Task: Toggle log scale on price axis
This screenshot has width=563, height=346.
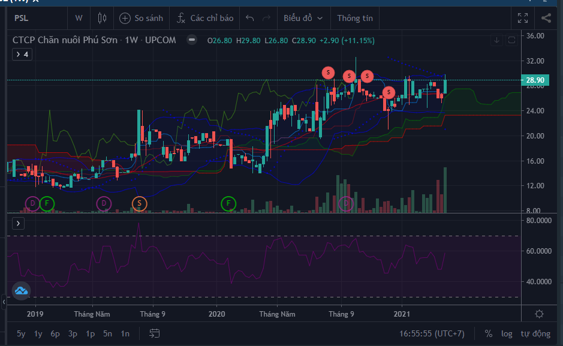Action: [507, 333]
